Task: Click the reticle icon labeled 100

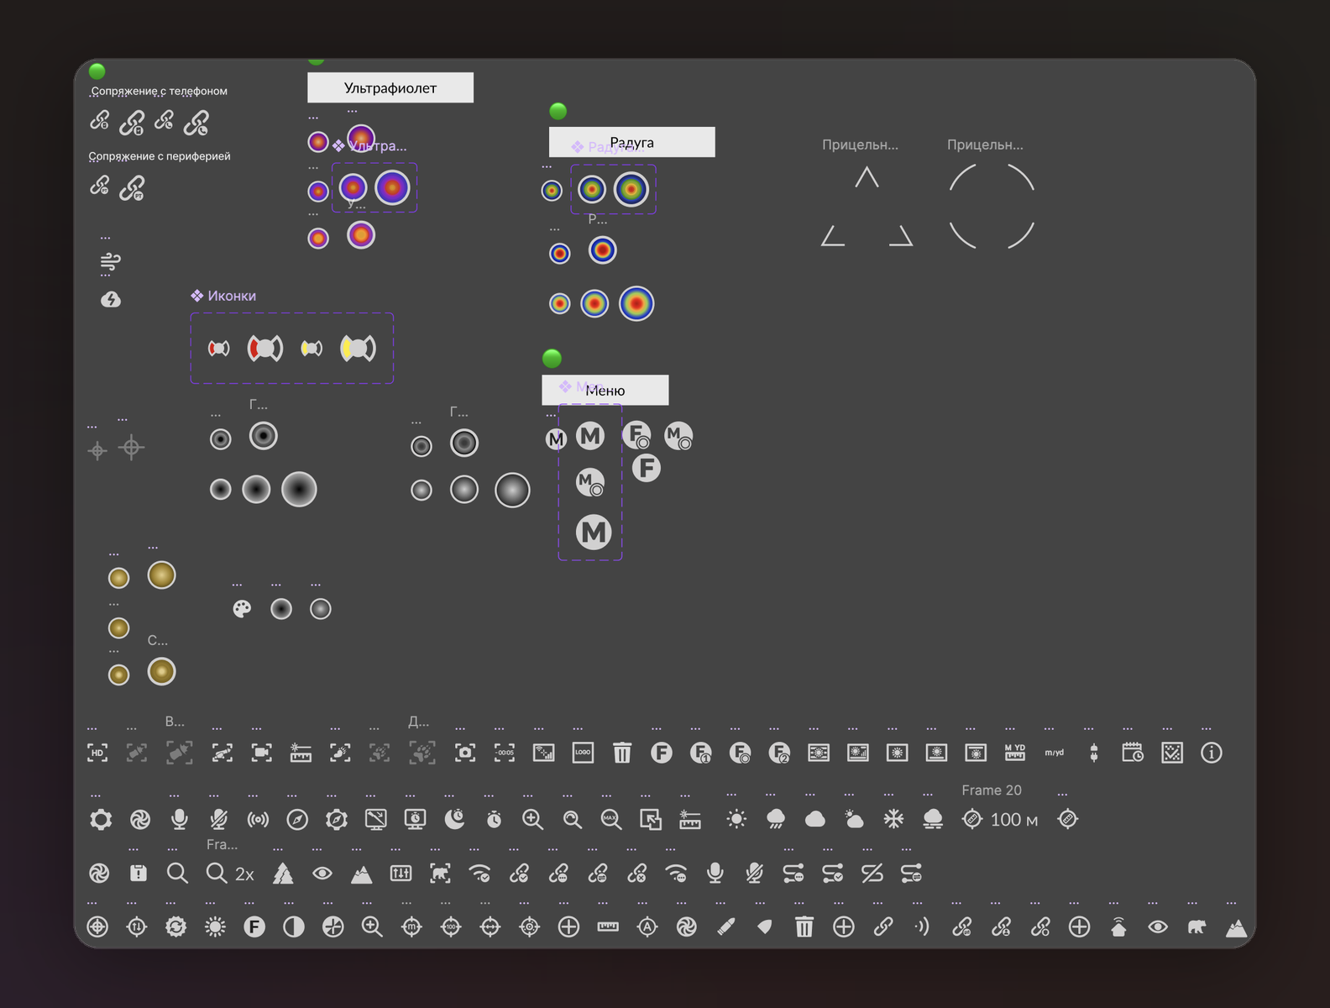Action: point(451,927)
